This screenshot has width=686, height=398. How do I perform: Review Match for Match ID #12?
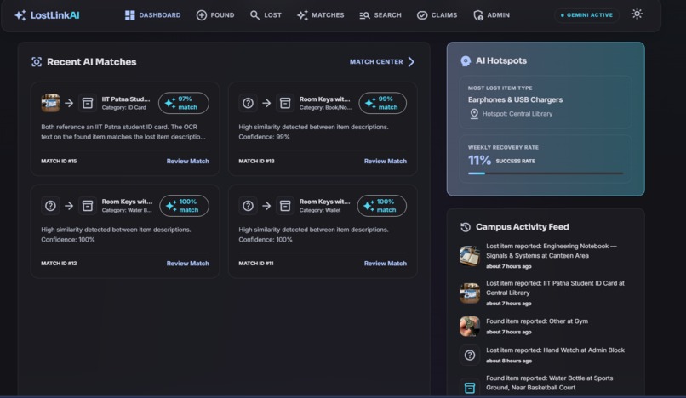tap(188, 264)
